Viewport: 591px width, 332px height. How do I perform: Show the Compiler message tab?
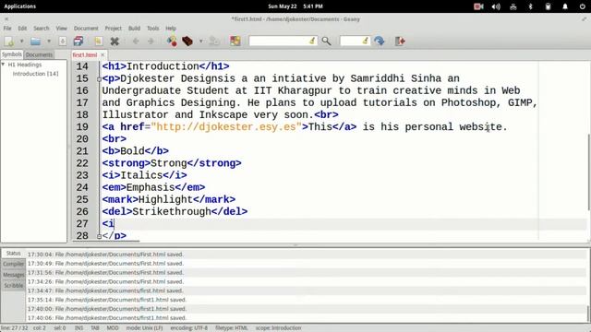13,265
